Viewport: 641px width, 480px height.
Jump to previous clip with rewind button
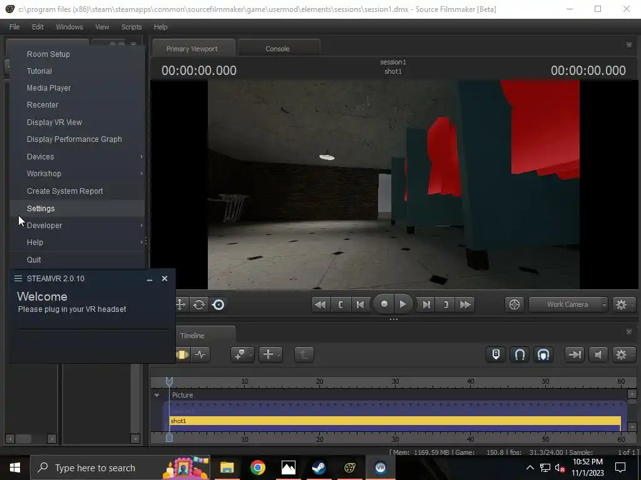point(320,304)
